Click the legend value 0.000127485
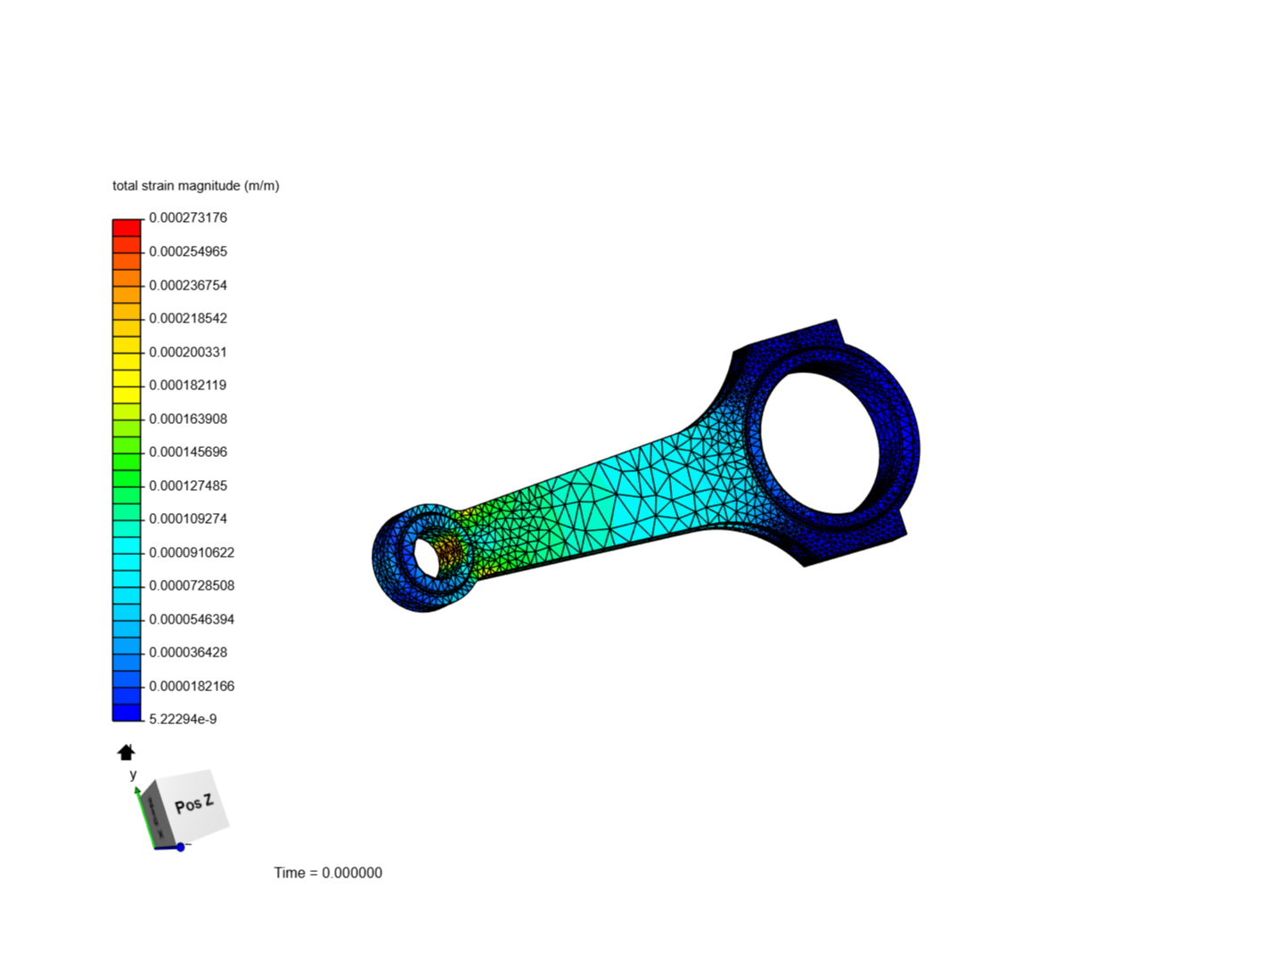This screenshot has width=1283, height=962. pos(188,485)
